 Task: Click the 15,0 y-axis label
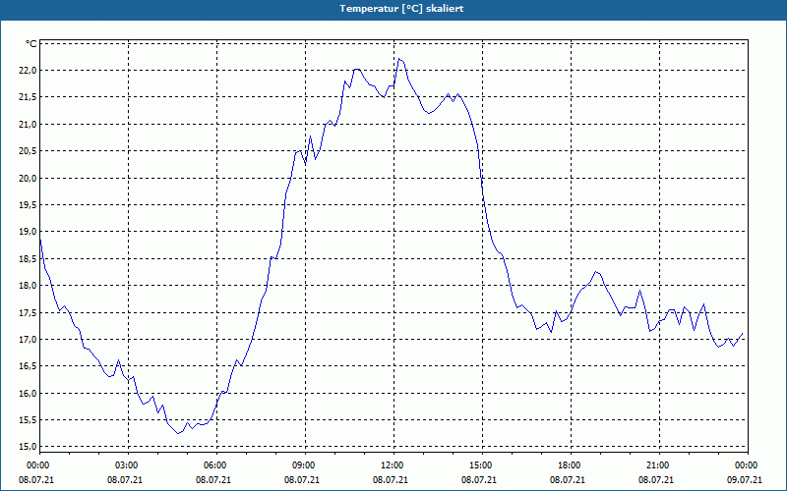click(x=29, y=447)
